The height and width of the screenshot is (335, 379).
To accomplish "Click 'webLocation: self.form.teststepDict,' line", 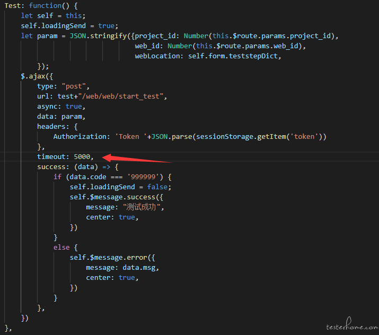I will coord(208,56).
